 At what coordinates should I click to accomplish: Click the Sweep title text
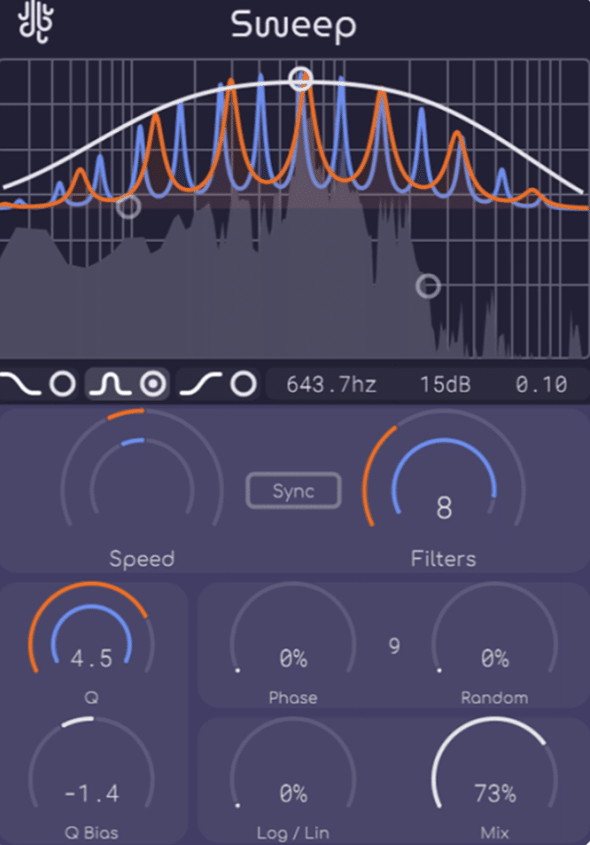click(x=293, y=26)
